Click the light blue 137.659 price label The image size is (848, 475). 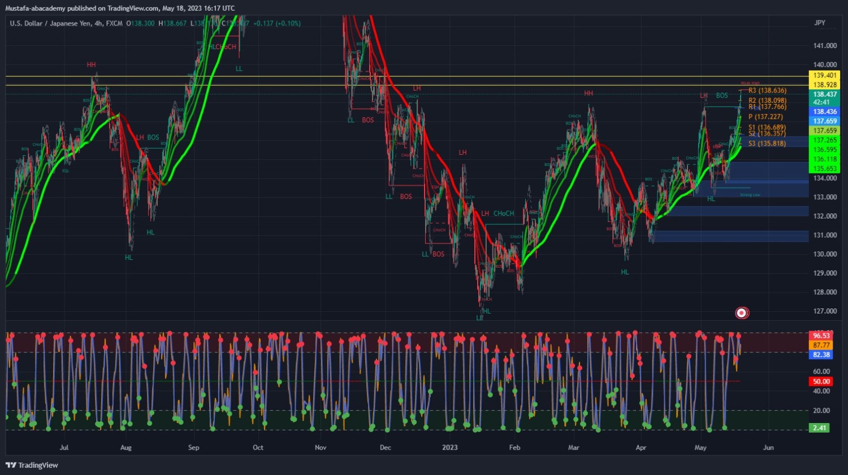[x=825, y=121]
